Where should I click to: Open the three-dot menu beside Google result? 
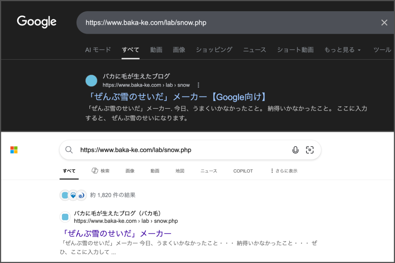click(x=198, y=85)
